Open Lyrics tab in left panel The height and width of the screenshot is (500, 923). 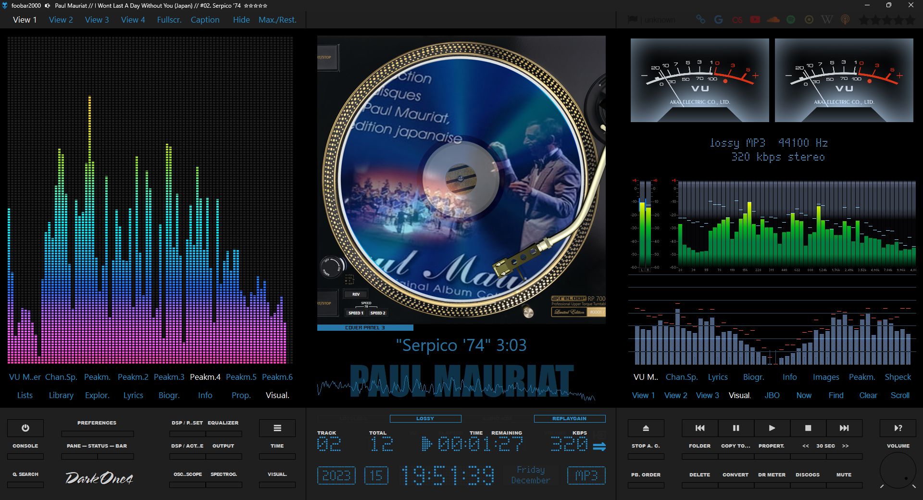coord(133,395)
